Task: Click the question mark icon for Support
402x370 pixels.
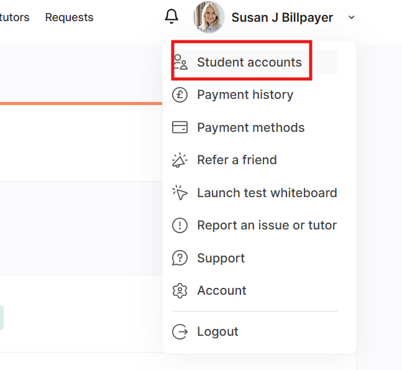Action: (180, 258)
